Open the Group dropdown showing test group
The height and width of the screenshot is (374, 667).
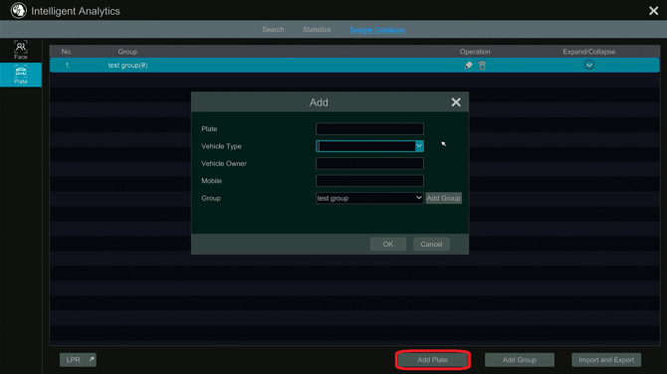[x=369, y=198]
